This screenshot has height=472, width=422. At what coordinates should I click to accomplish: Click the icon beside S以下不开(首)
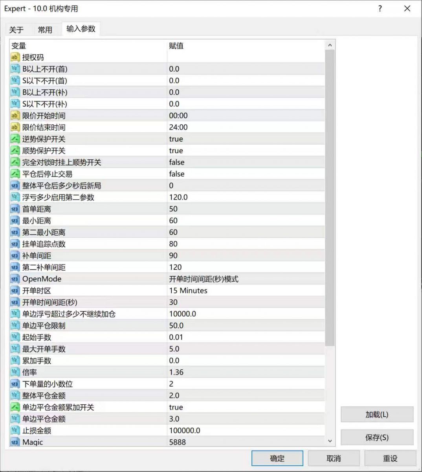[x=15, y=81]
